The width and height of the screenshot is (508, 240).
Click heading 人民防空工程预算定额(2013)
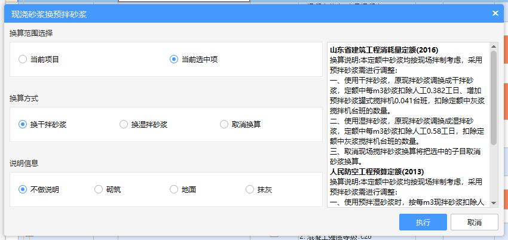377,171
